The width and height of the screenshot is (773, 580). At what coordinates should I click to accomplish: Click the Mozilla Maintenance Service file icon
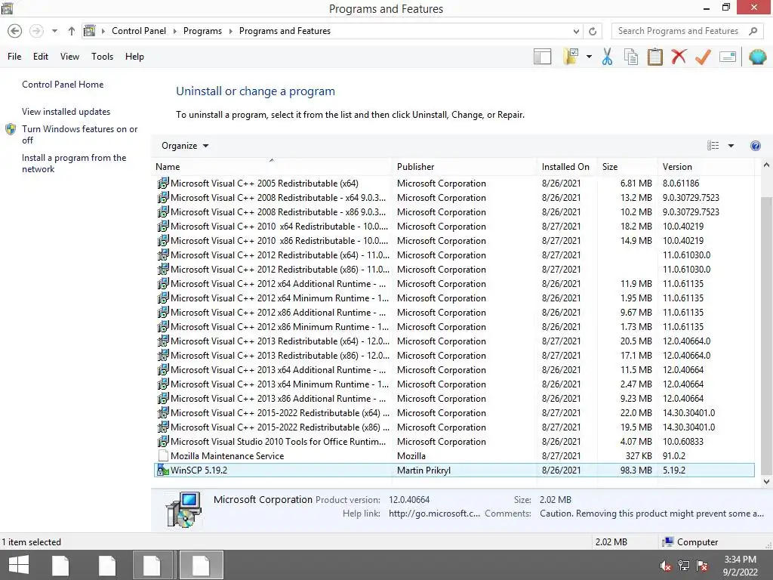pyautogui.click(x=163, y=455)
